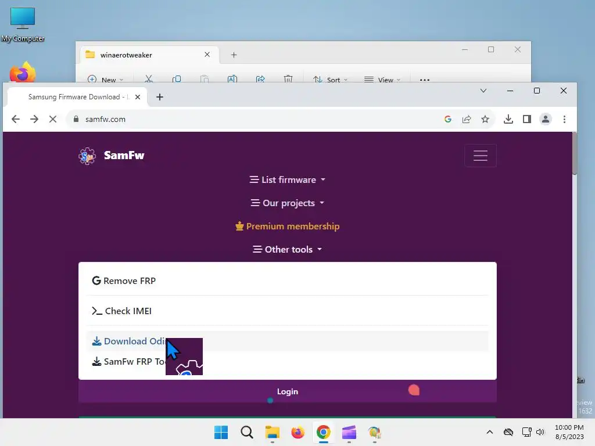Click Cut icon in File Explorer
Viewport: 595px width, 446px height.
click(x=149, y=79)
